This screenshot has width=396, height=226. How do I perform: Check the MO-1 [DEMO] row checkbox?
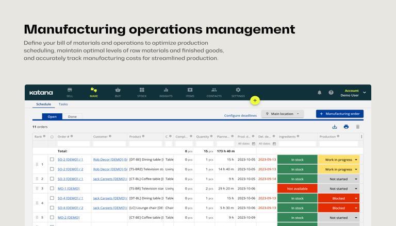(x=52, y=188)
